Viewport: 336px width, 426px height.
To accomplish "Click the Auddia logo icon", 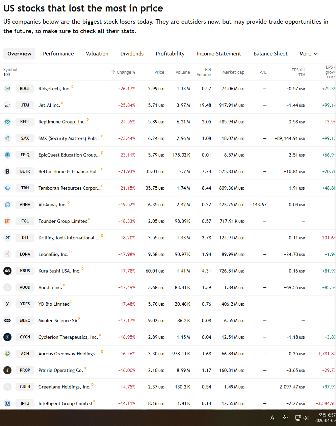I will click(x=7, y=287).
